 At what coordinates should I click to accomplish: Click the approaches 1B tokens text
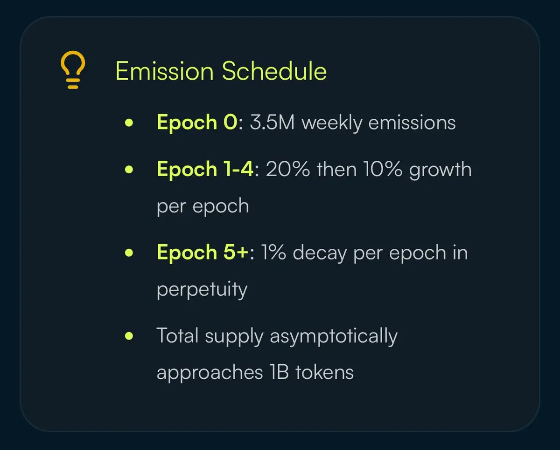pos(255,373)
